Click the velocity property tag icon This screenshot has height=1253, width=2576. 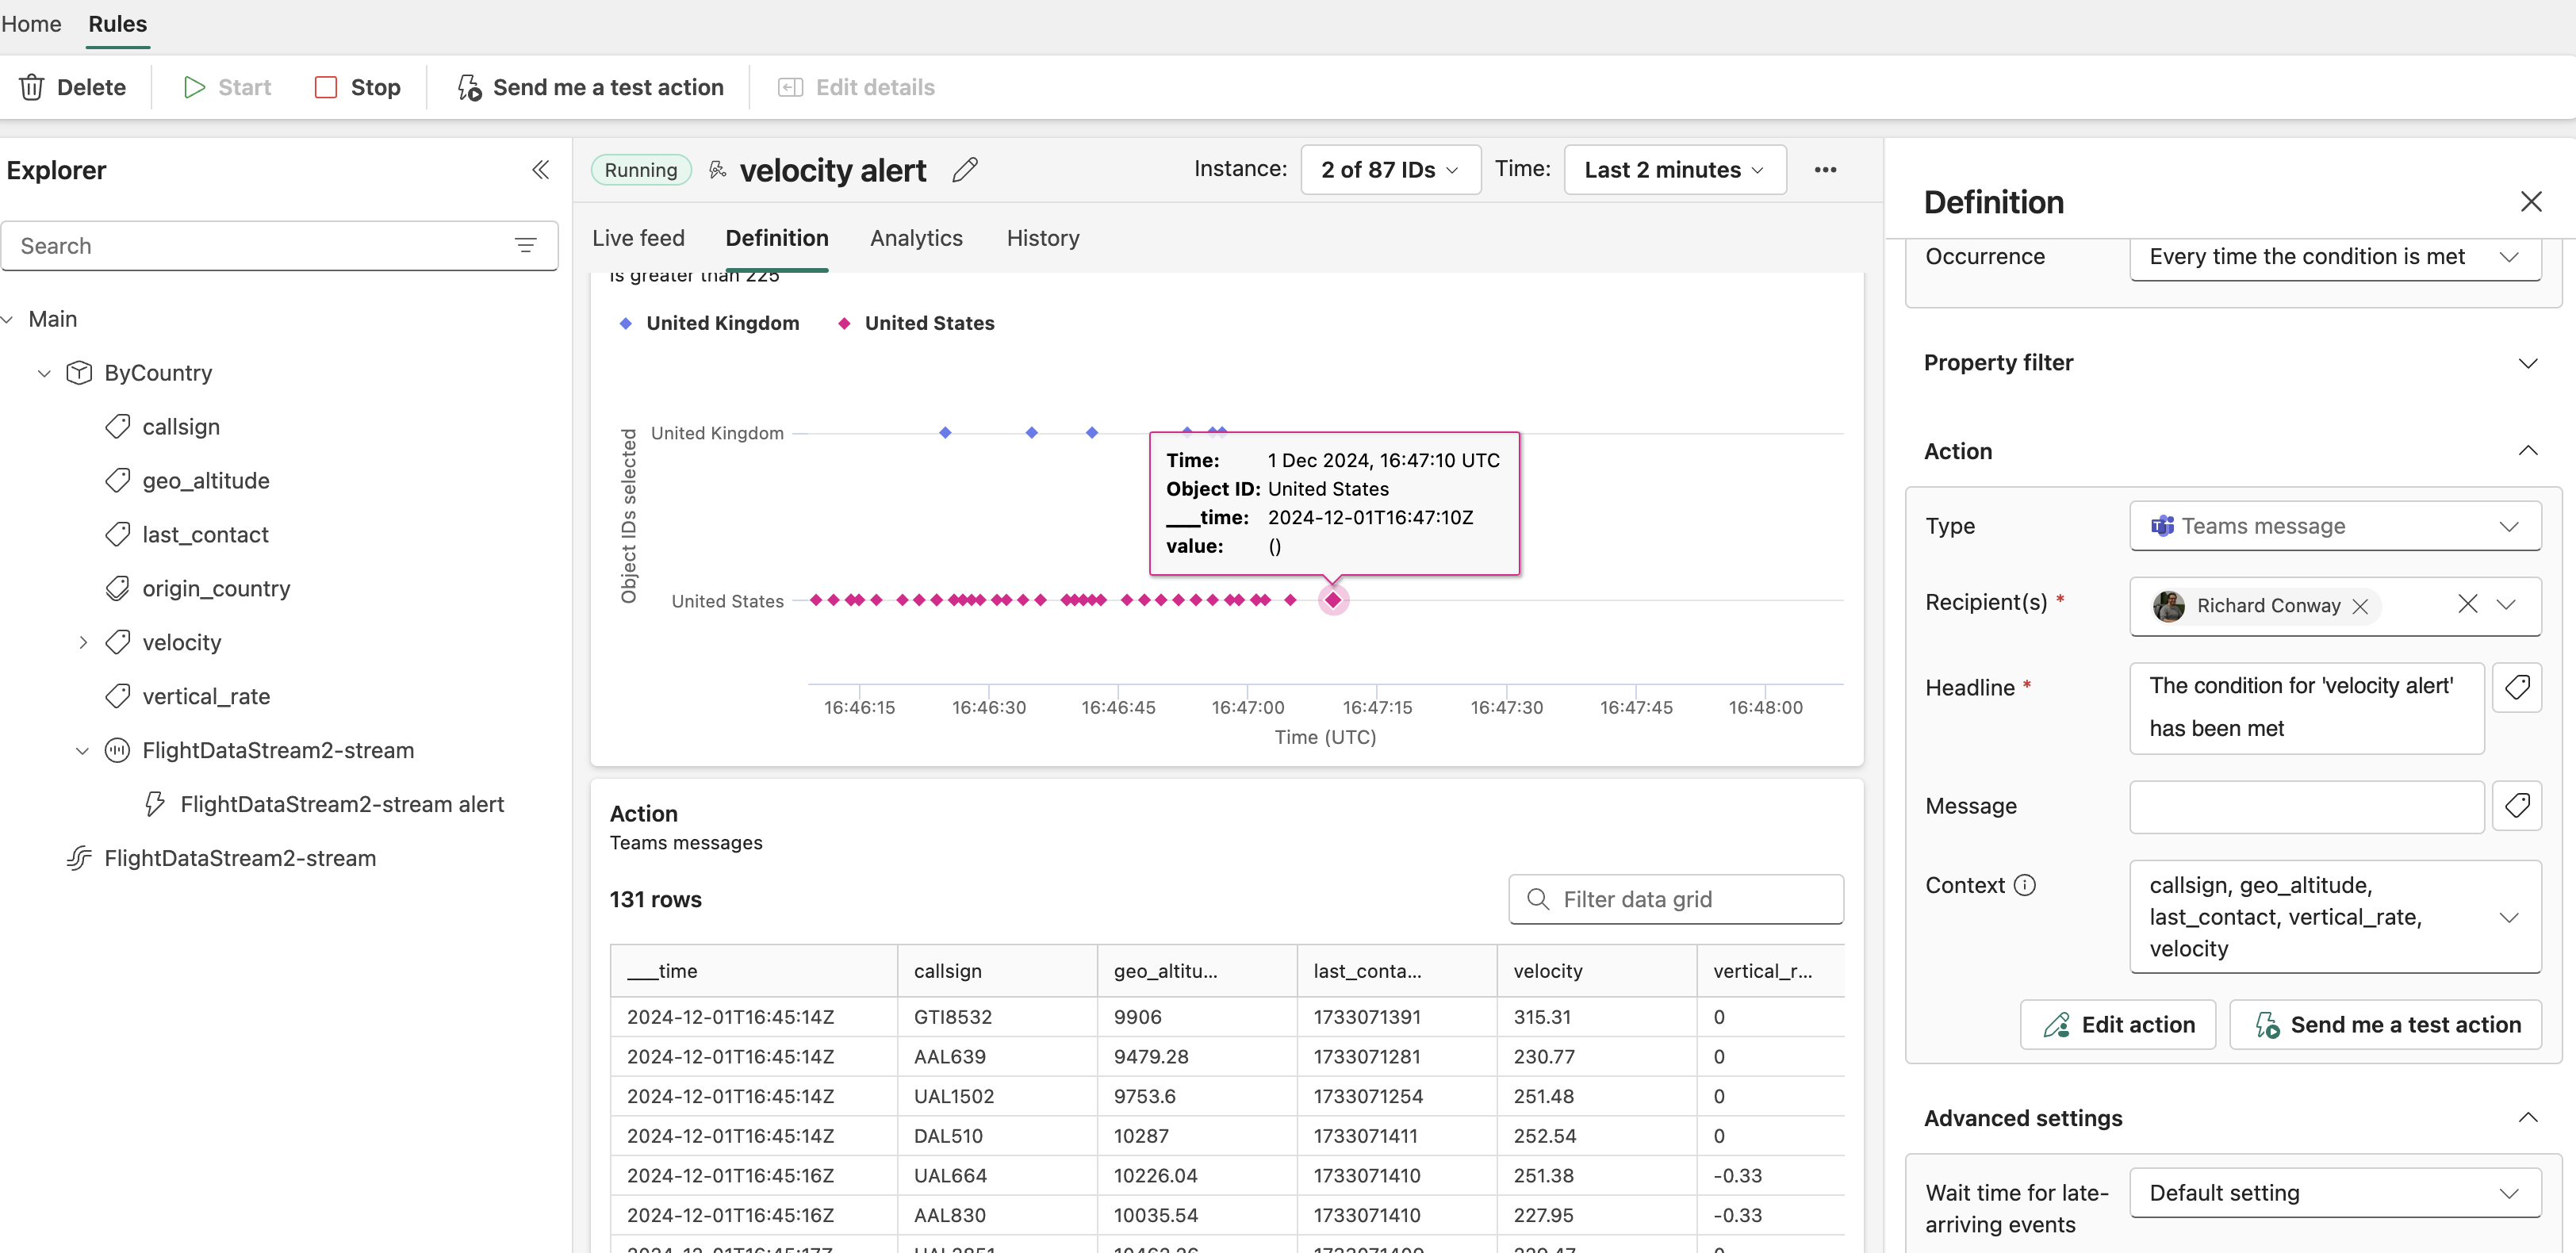(118, 642)
